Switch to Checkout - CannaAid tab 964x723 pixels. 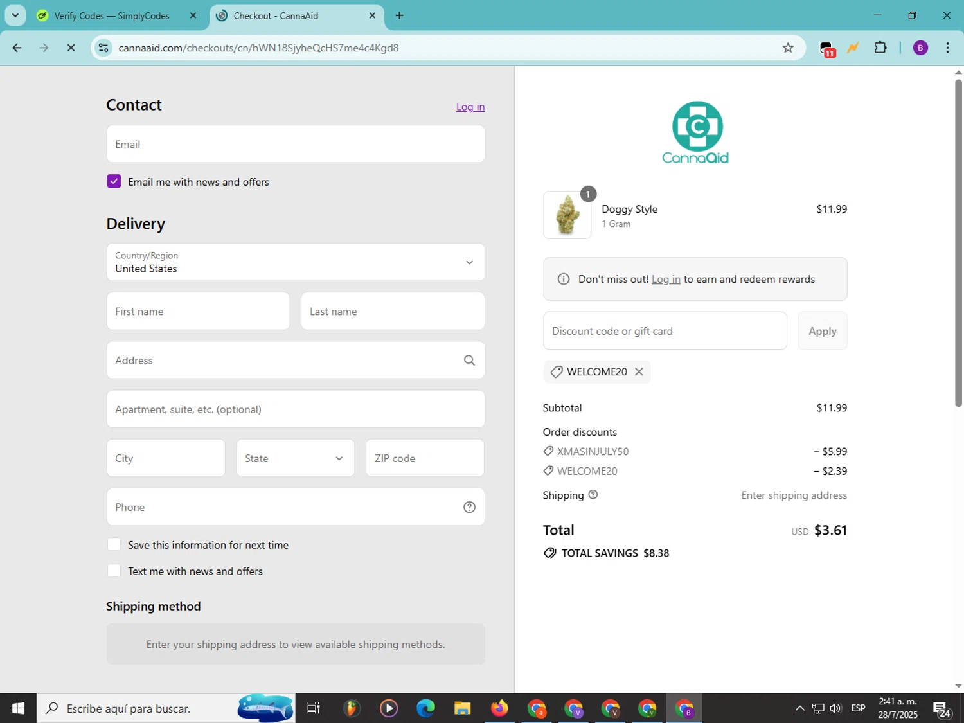point(276,15)
